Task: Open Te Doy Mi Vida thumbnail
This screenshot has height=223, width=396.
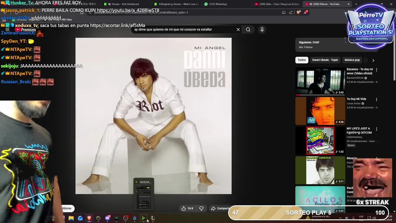Action: coord(320,111)
